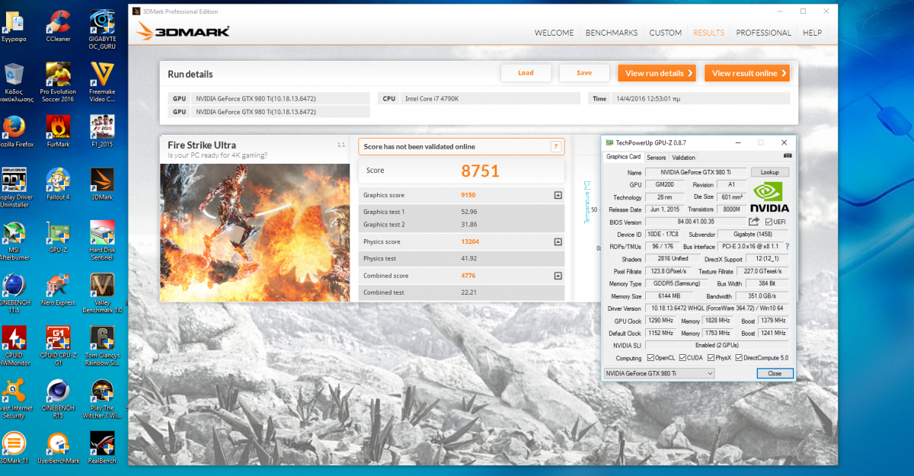914x476 pixels.
Task: Click the HELP menu item
Action: [x=812, y=33]
